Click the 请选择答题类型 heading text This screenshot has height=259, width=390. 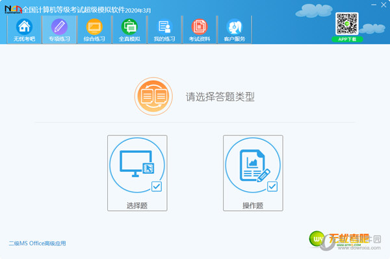pos(220,97)
